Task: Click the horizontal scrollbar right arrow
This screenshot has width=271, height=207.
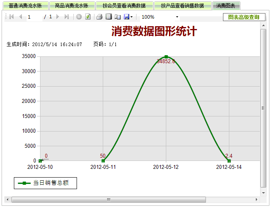Action: pos(256,199)
